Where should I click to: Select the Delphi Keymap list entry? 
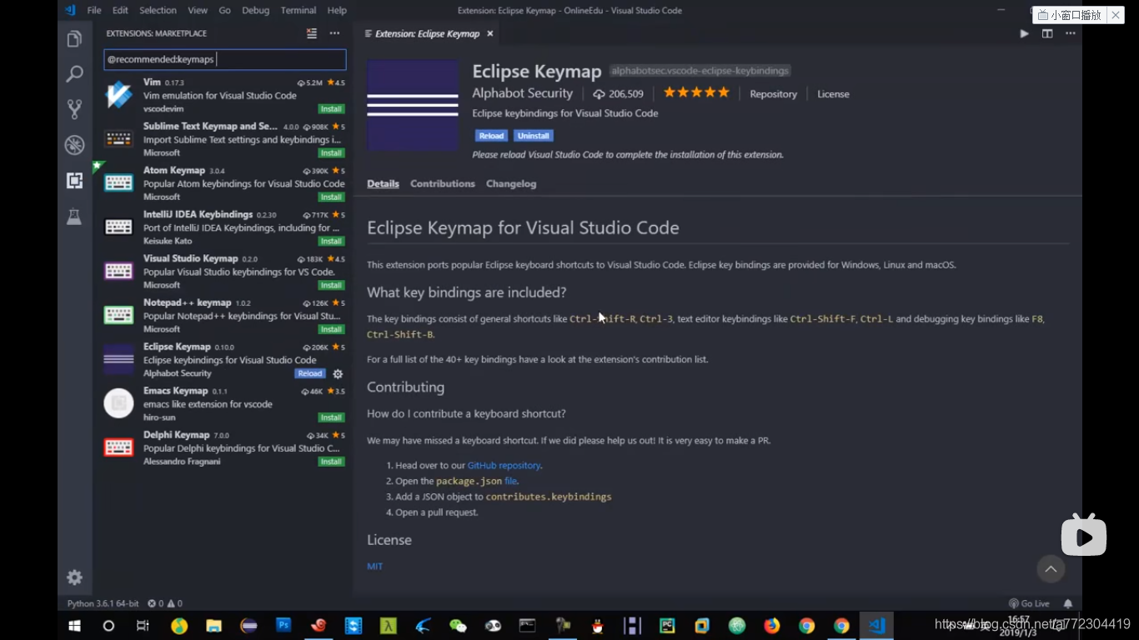pos(223,448)
